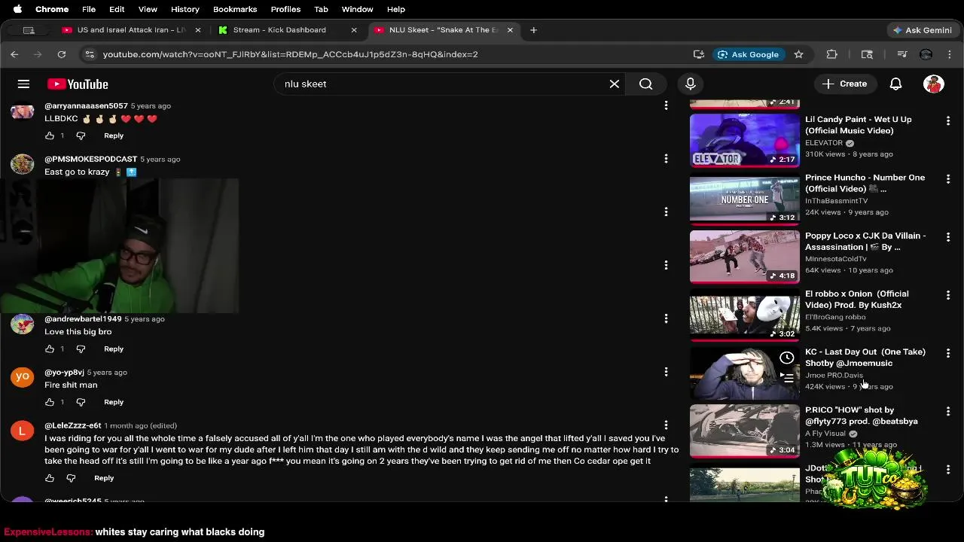
Task: Clear the search box text with X
Action: pyautogui.click(x=615, y=84)
